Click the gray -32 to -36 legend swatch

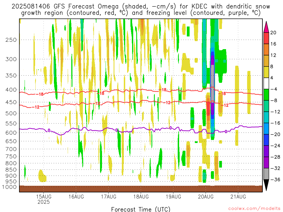[266, 174]
